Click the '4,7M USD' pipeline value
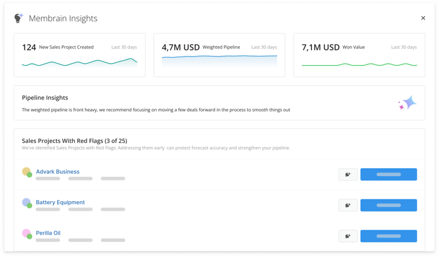Image resolution: width=439 pixels, height=257 pixels. pyautogui.click(x=181, y=47)
